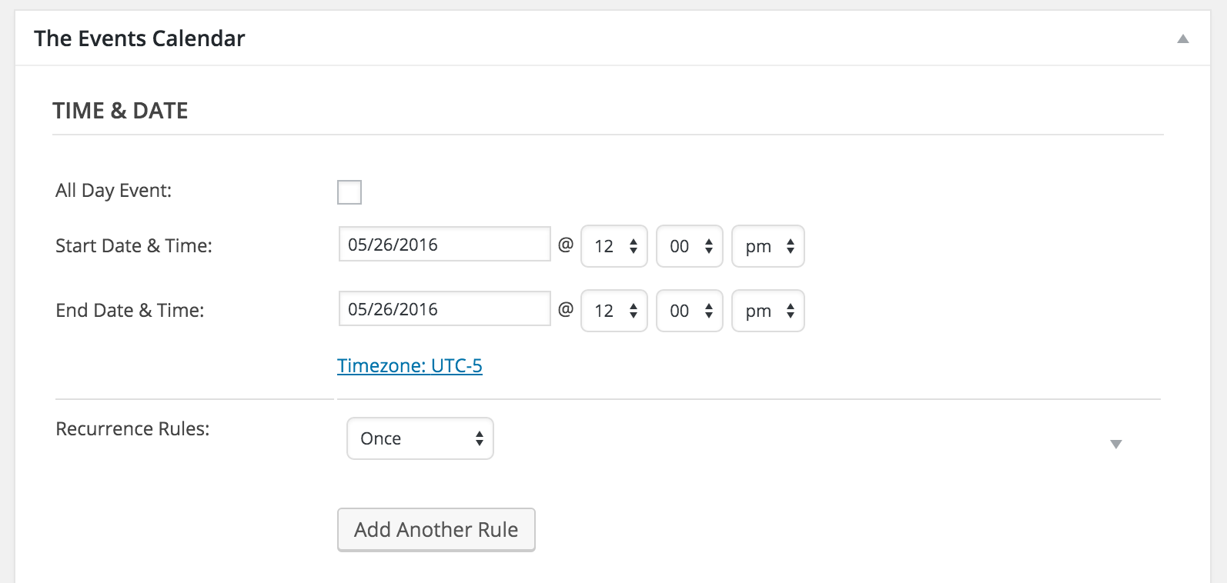Focus the Start Date input field
Image resolution: width=1227 pixels, height=583 pixels.
pos(445,244)
